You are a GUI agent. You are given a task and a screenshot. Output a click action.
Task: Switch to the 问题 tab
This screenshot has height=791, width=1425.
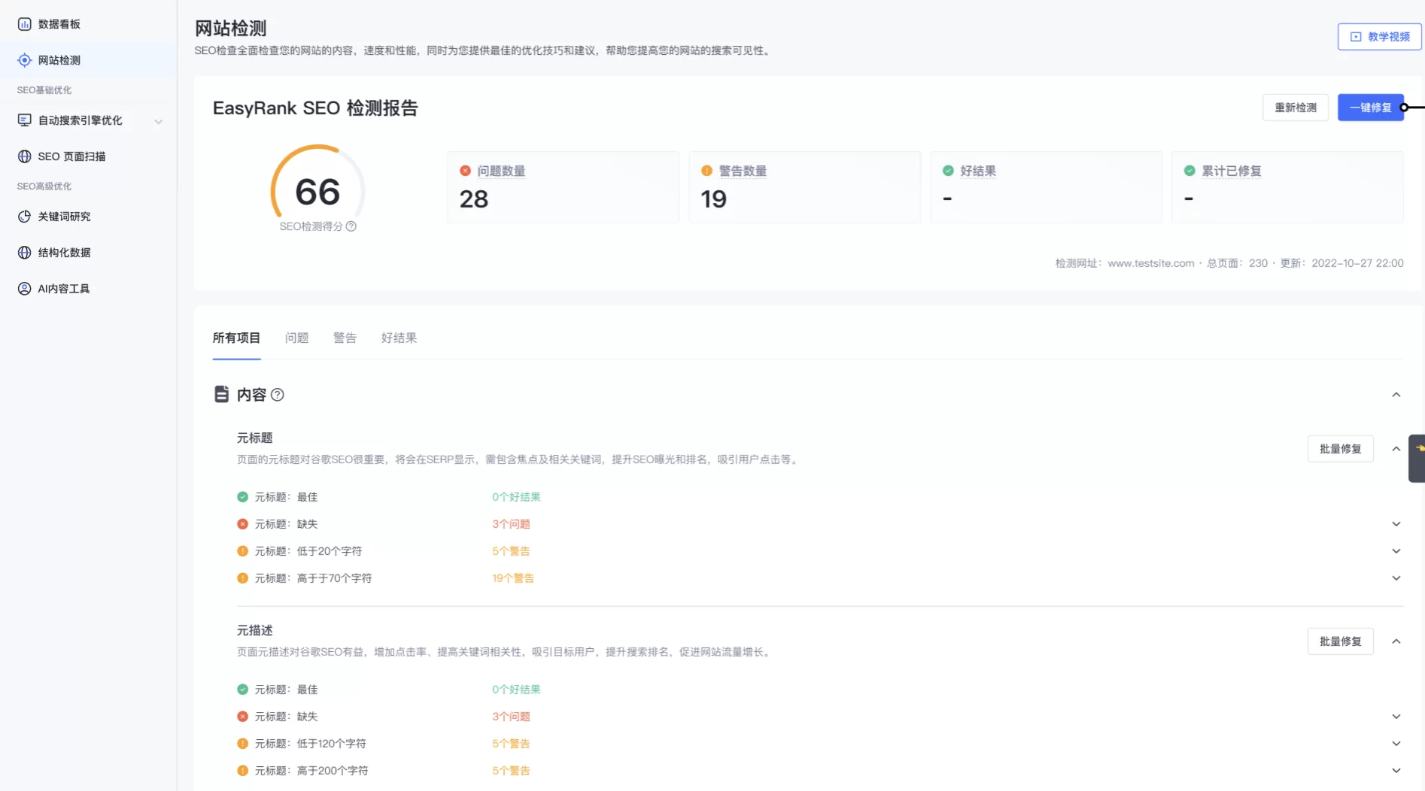296,338
